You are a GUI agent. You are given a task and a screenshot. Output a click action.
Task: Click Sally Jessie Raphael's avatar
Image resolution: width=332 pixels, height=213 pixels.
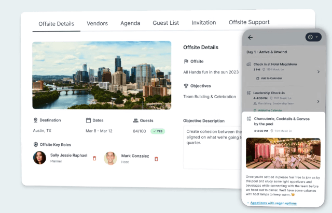point(39,158)
